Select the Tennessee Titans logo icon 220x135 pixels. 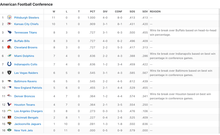(9, 32)
